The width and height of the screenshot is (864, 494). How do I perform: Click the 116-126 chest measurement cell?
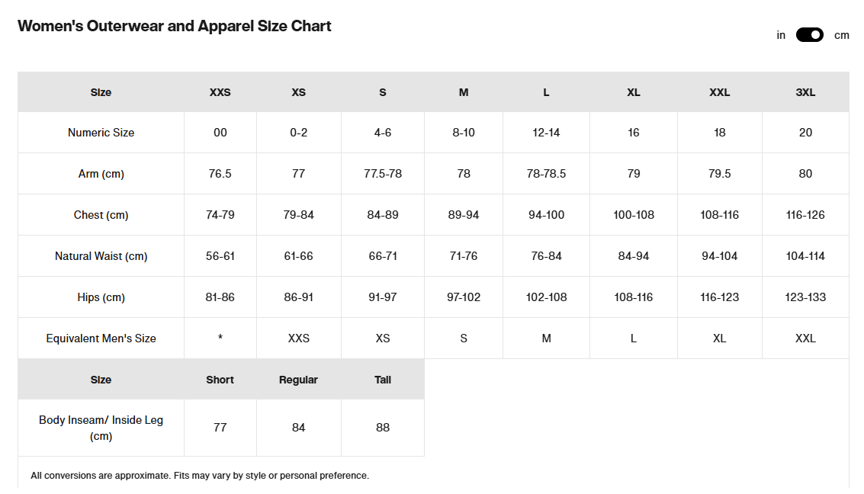tap(805, 215)
